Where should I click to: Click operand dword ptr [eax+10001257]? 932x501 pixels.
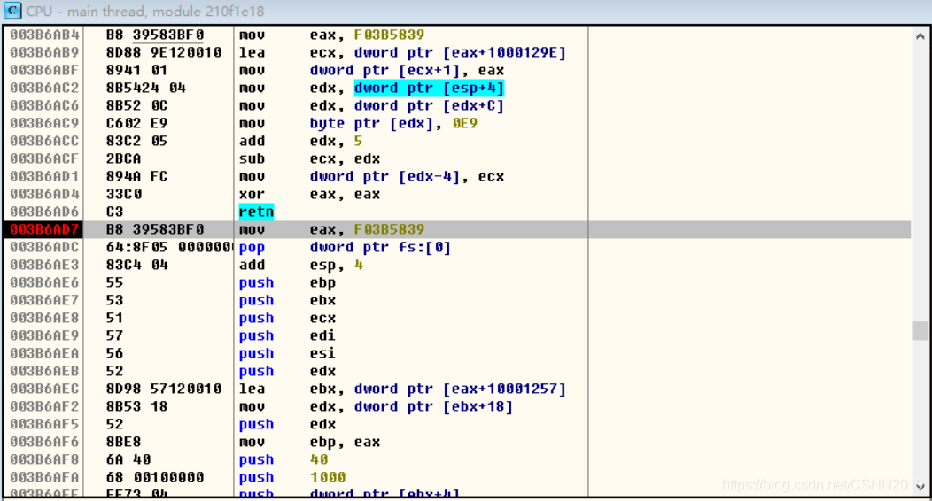click(460, 389)
